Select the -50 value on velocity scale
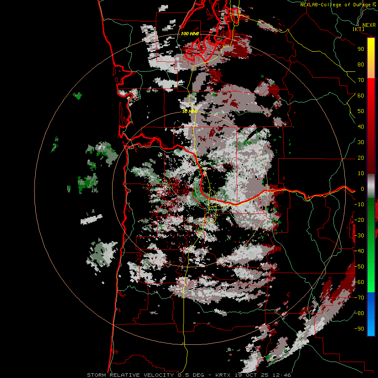Screen dimensions: 378x378 (359, 267)
